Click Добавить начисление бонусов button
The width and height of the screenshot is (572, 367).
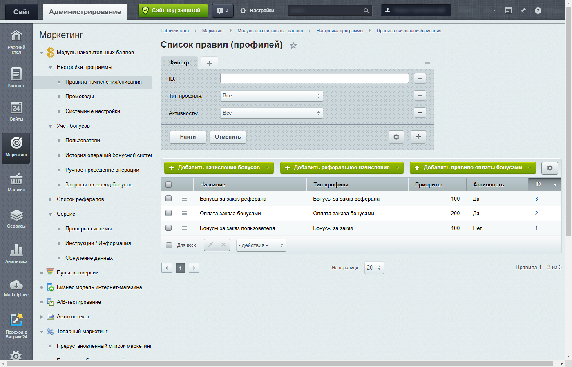(x=219, y=168)
